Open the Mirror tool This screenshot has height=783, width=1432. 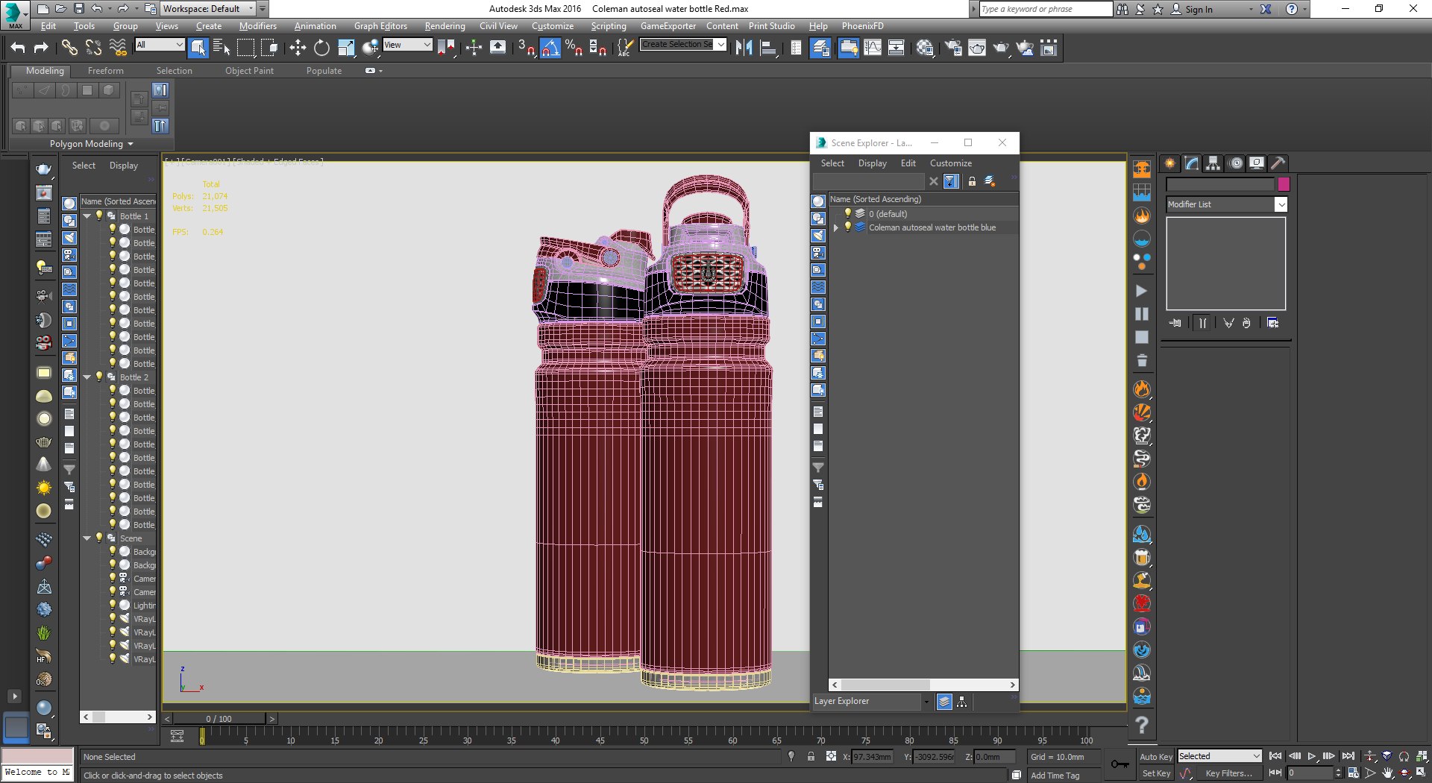[744, 48]
